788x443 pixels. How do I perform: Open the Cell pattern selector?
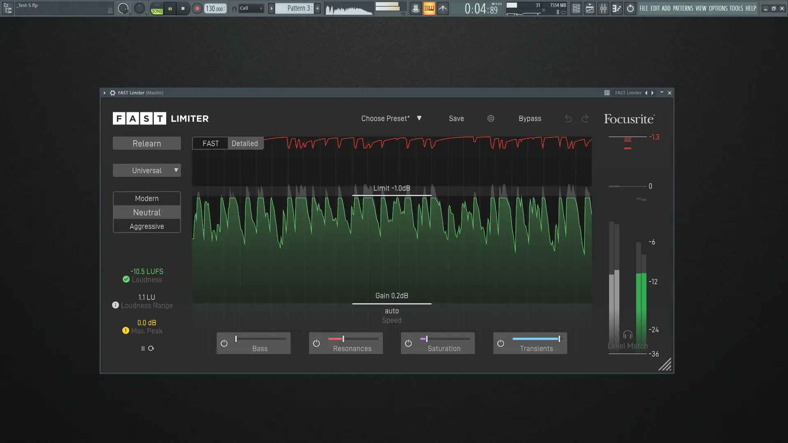[x=251, y=8]
